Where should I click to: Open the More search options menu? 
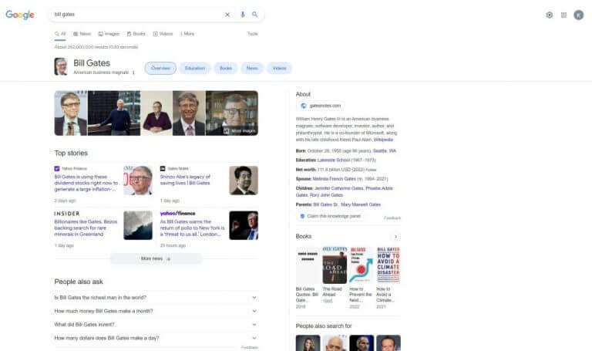coord(187,34)
